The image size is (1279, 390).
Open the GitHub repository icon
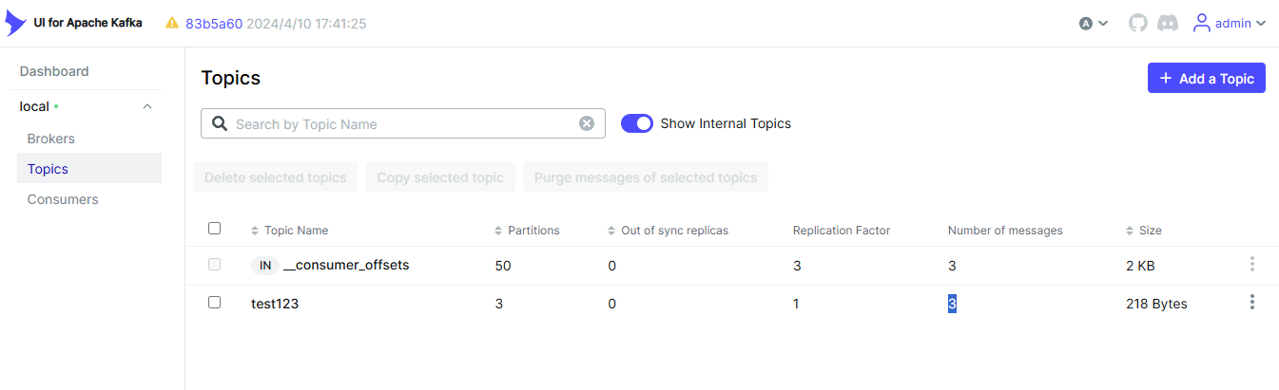click(1138, 23)
